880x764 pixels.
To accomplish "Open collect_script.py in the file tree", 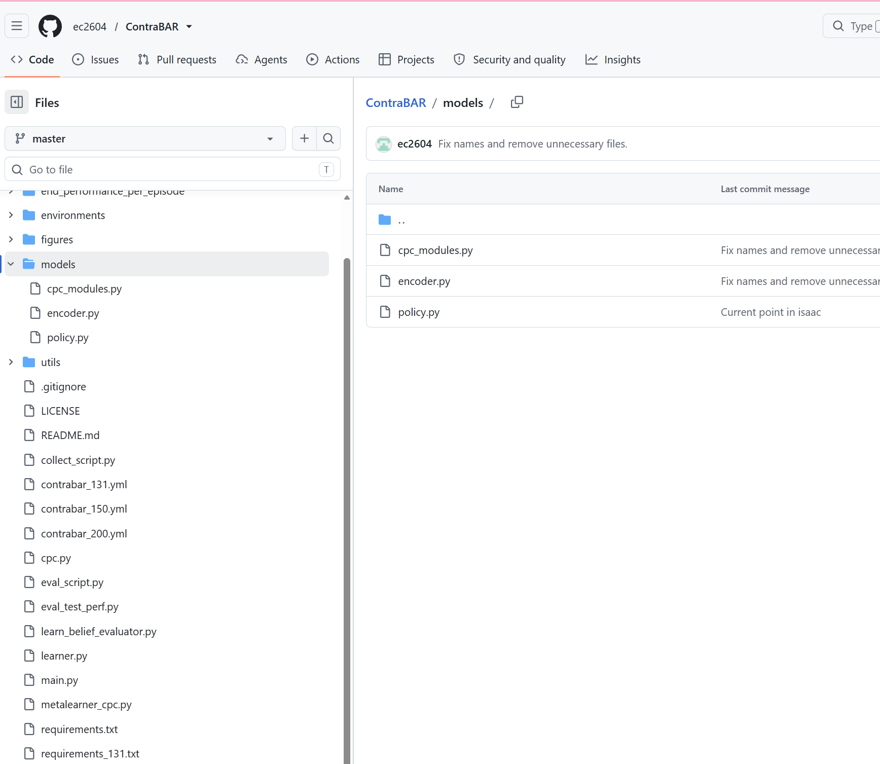I will [x=78, y=460].
